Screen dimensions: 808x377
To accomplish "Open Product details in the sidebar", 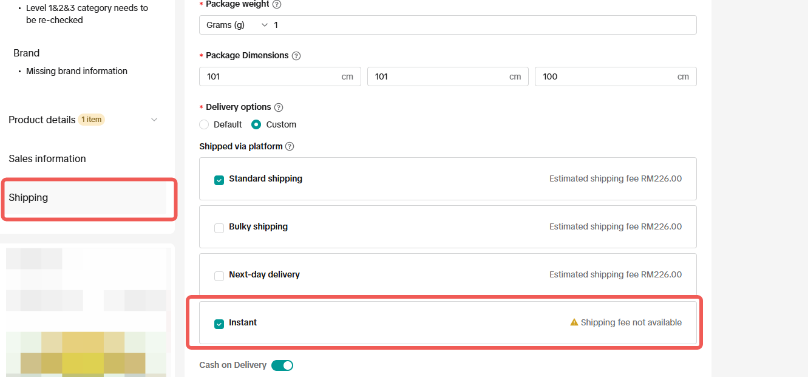I will coord(42,120).
